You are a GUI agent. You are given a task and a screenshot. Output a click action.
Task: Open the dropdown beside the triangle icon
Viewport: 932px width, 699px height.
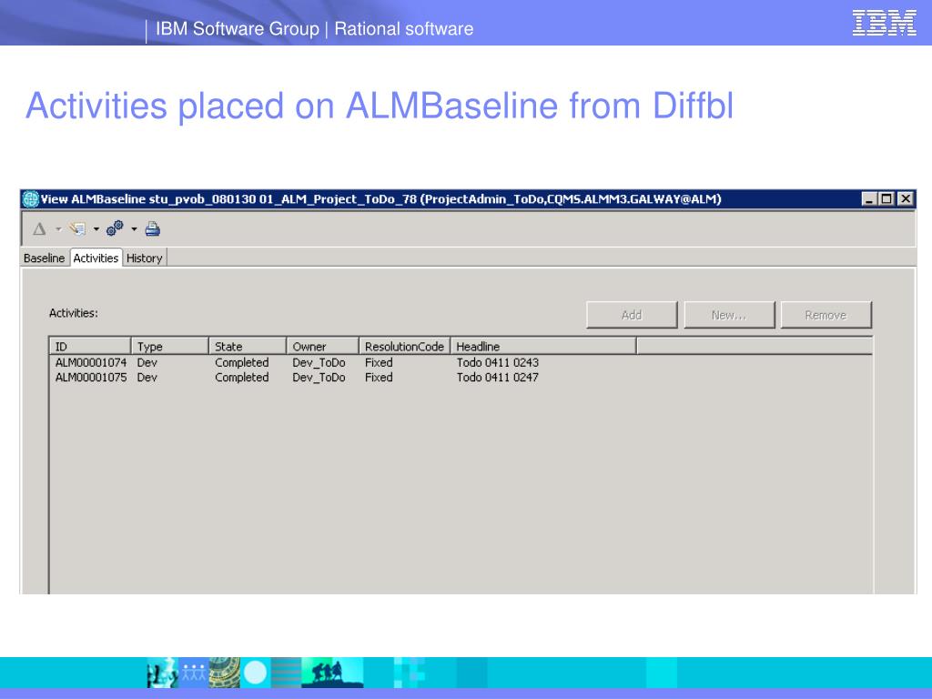[58, 228]
